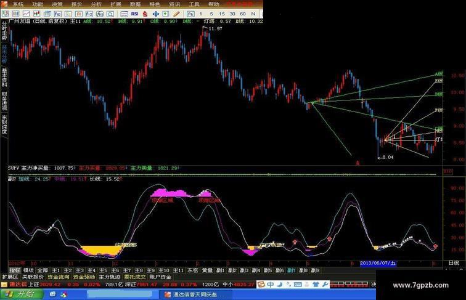Click the F10 info toolbar icon
Screen dimensions: 466x300
click(58, 14)
